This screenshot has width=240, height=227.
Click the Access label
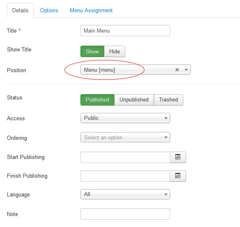(x=16, y=118)
